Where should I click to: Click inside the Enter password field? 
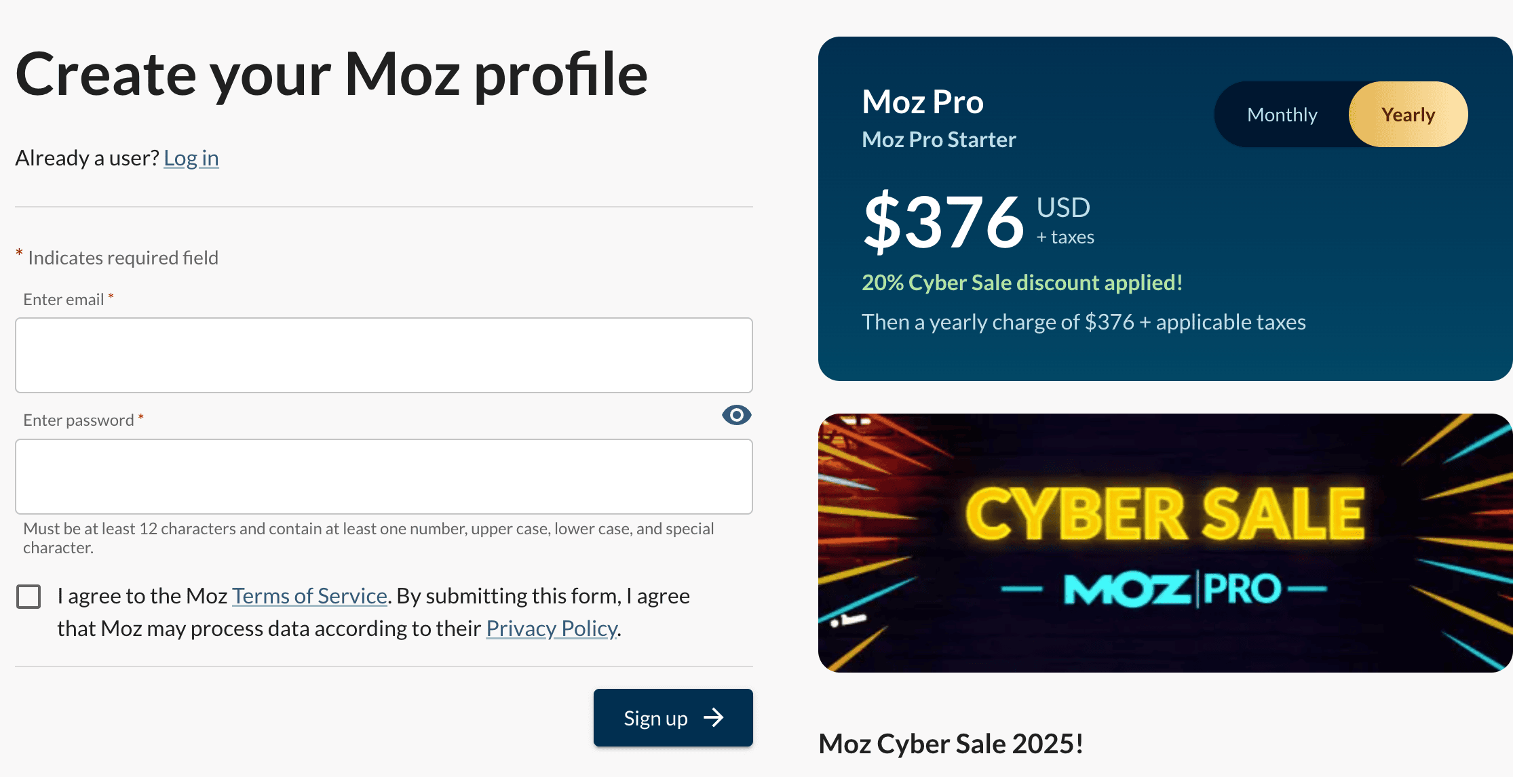tap(383, 477)
